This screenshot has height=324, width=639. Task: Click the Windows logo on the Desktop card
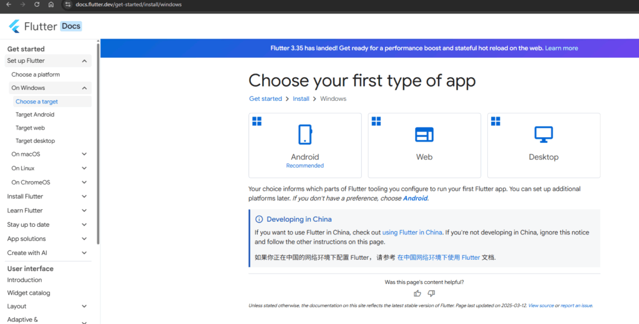coord(495,121)
